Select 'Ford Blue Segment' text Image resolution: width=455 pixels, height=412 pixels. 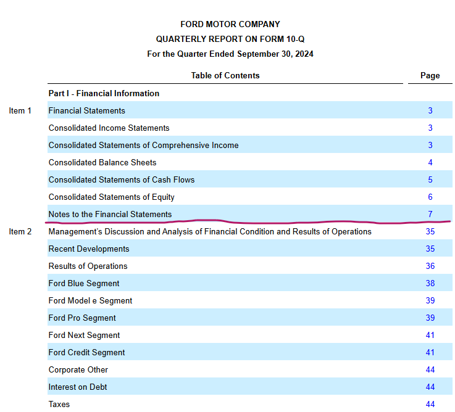84,283
